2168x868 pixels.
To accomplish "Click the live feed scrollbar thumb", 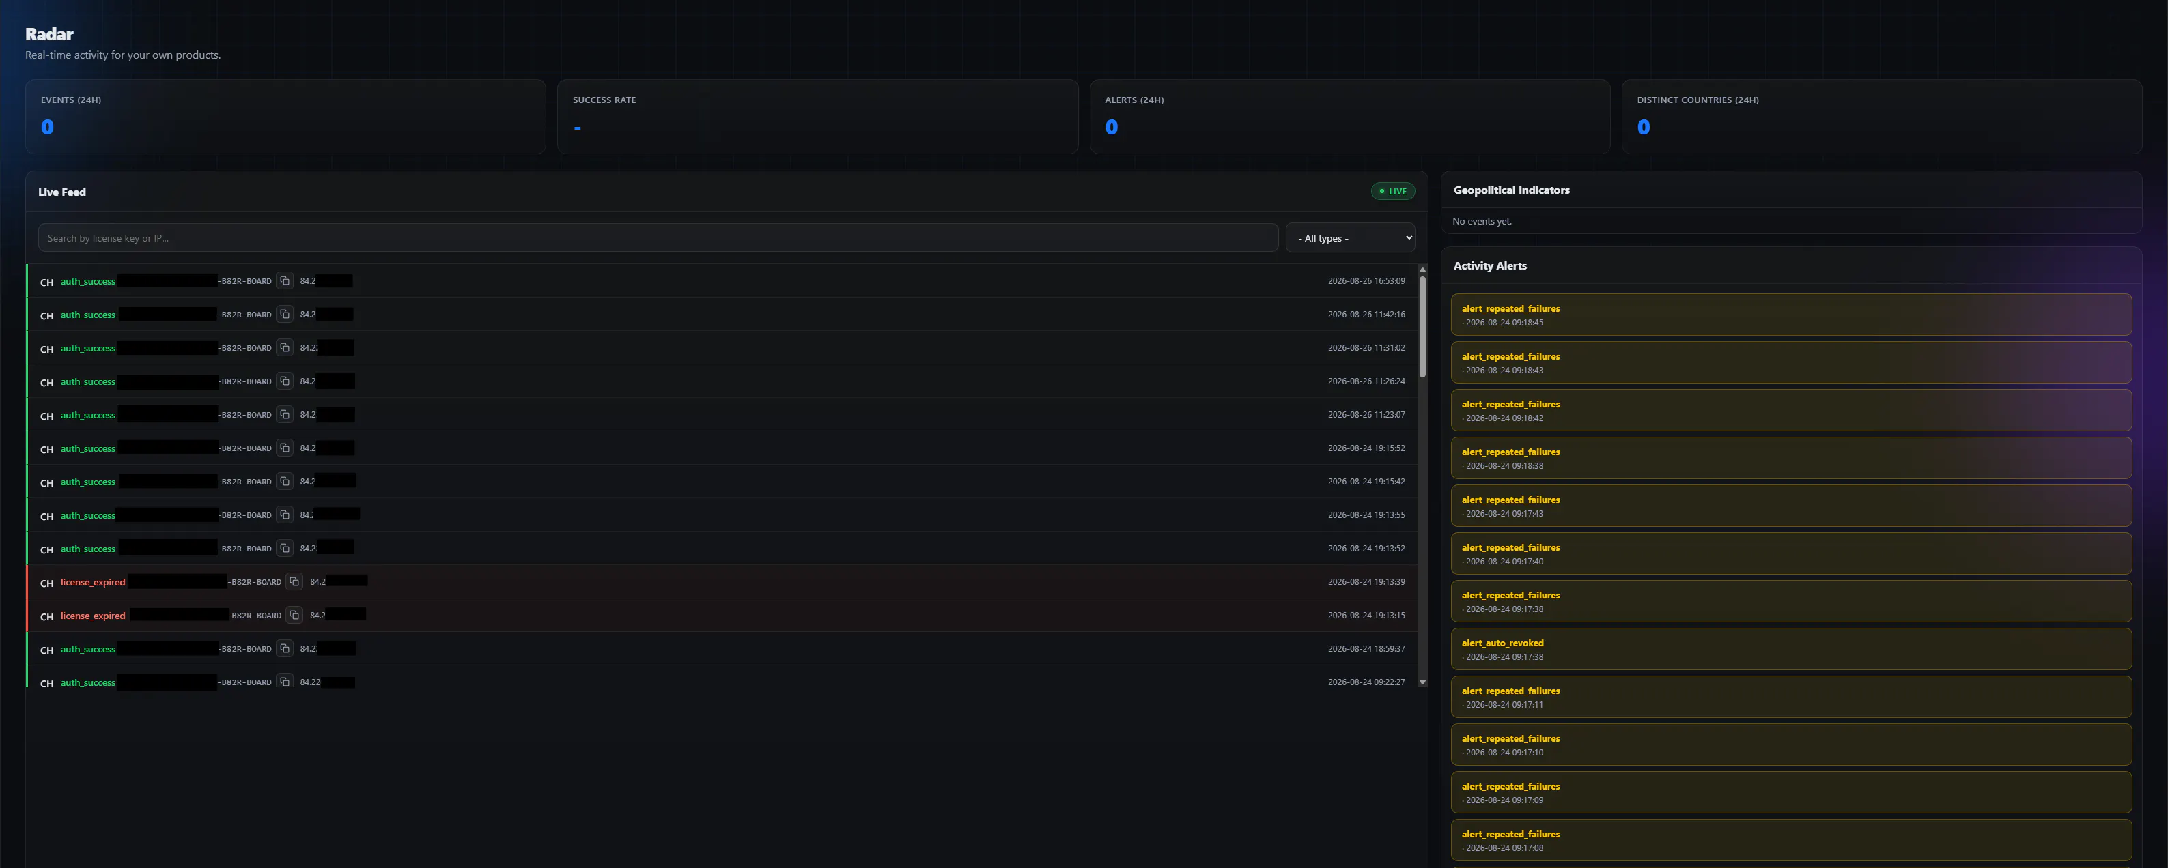I will 1422,326.
